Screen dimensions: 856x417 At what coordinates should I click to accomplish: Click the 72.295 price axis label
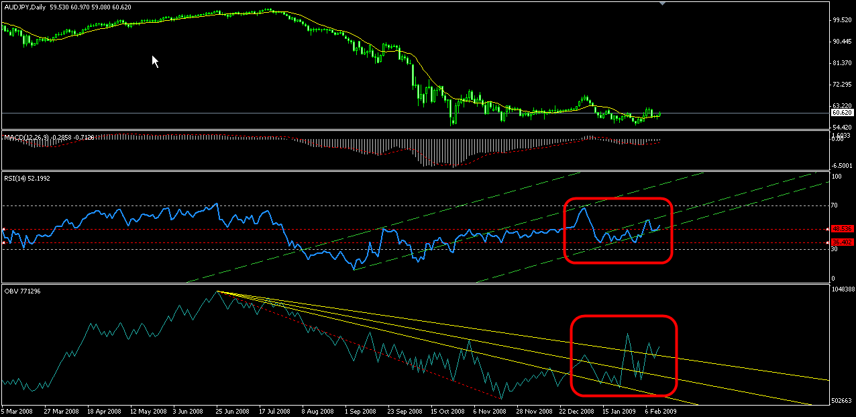pos(841,85)
